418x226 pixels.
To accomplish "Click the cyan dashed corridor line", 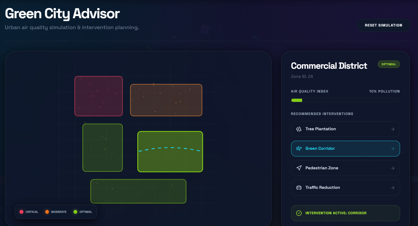I will coord(169,149).
